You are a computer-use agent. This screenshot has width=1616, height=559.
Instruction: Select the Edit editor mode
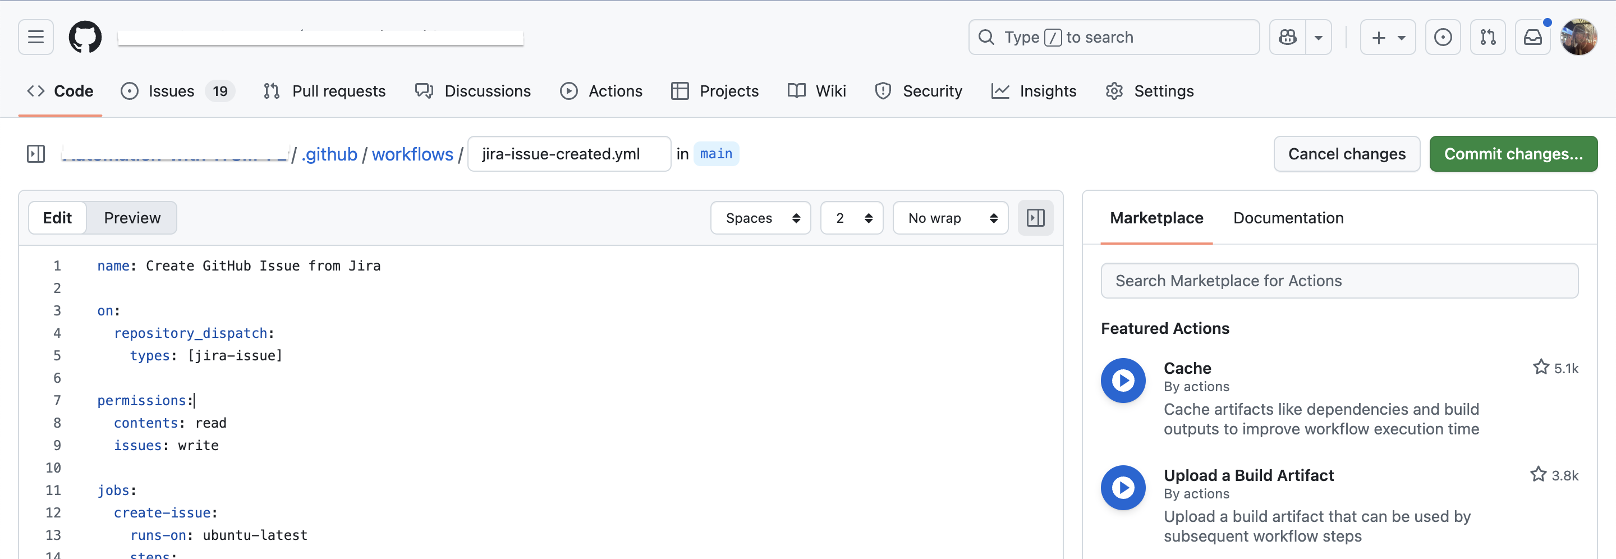click(x=57, y=218)
